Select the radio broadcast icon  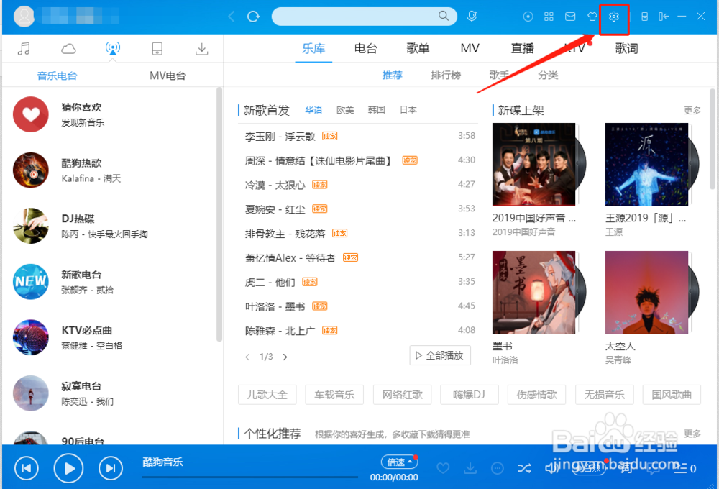point(112,48)
